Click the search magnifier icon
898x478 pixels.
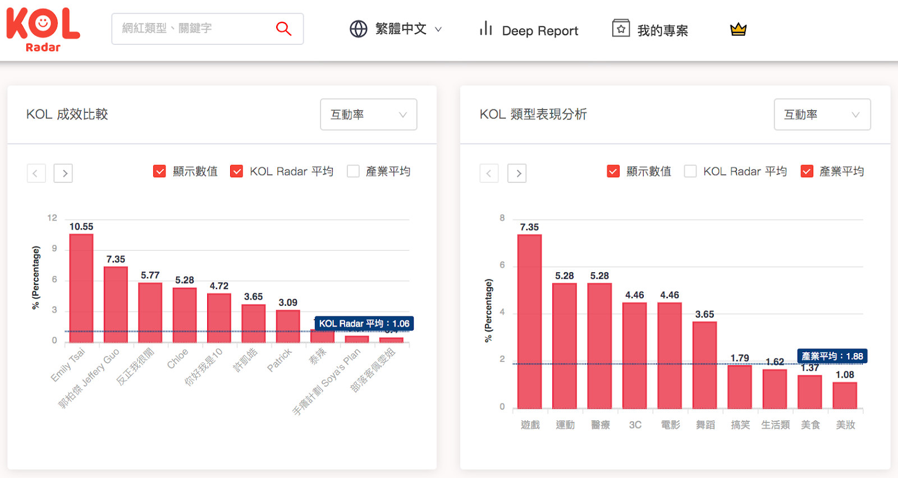point(283,29)
